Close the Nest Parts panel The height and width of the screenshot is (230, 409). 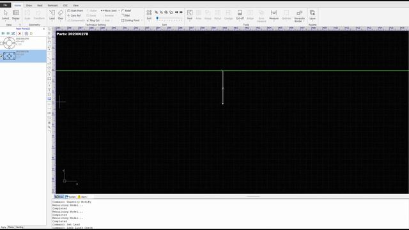point(43,29)
